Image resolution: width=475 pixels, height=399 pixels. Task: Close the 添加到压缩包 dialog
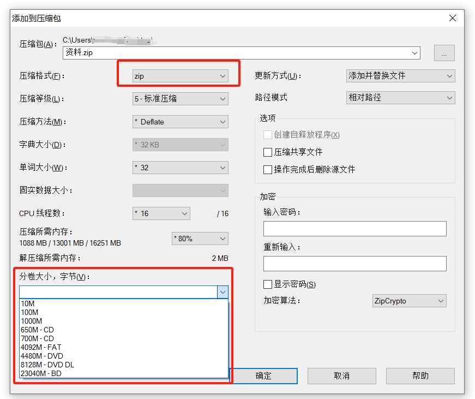453,18
